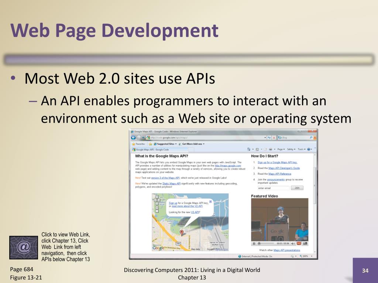
Task: Click the Join button
Action: point(297,188)
